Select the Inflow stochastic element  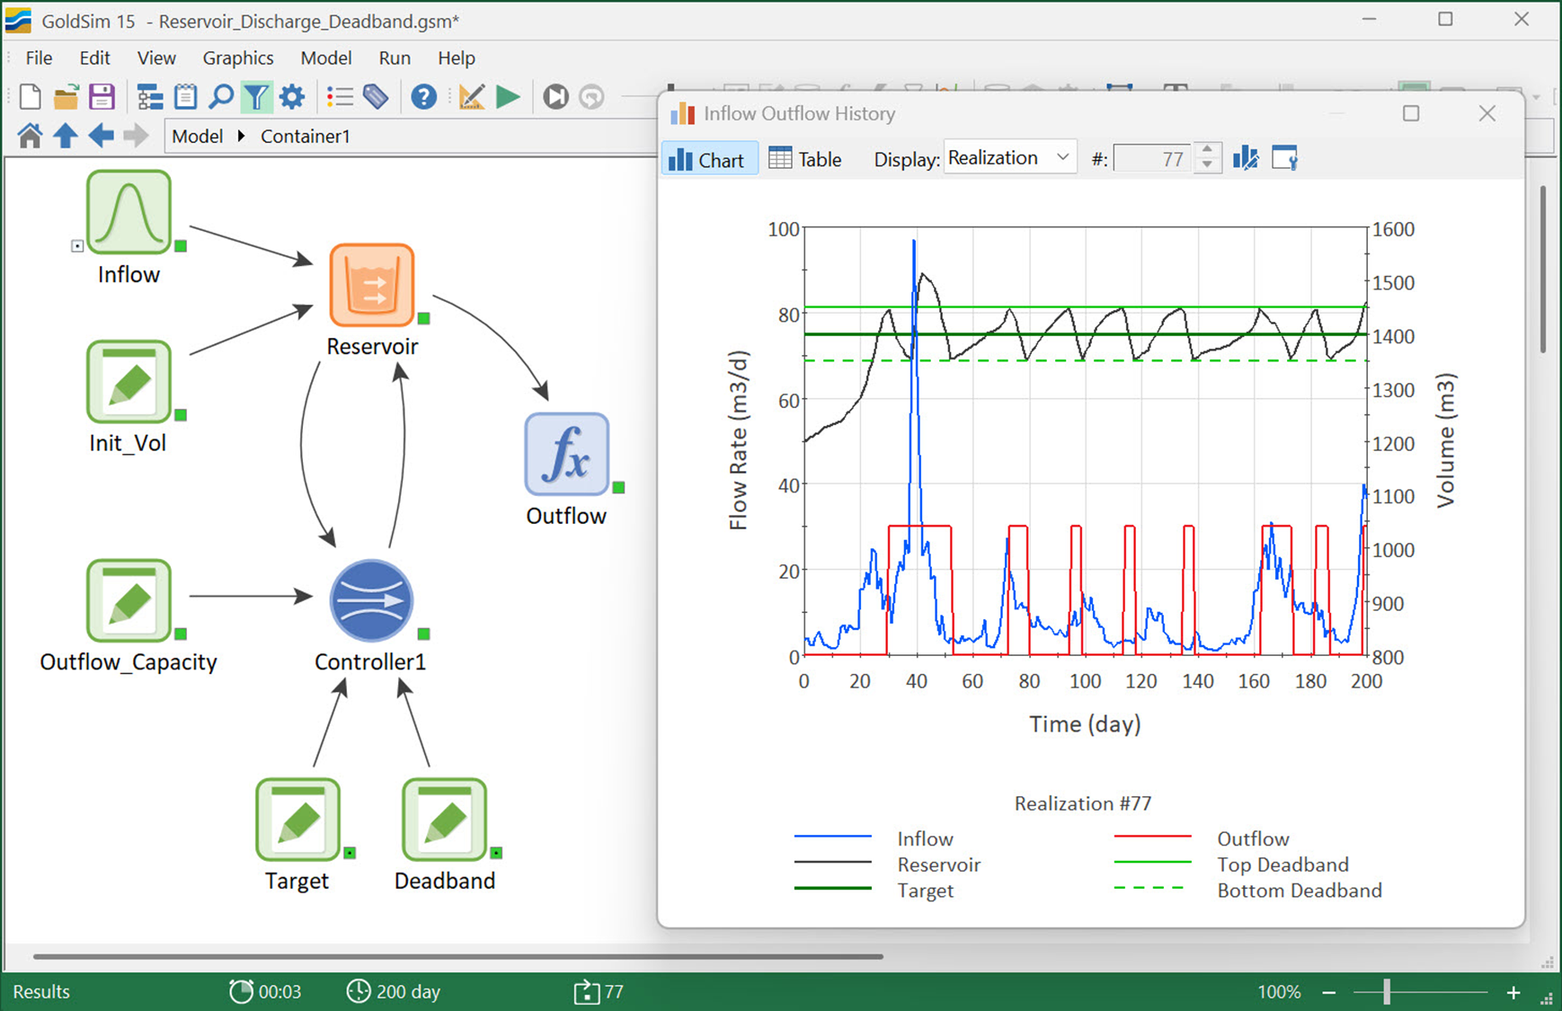129,212
